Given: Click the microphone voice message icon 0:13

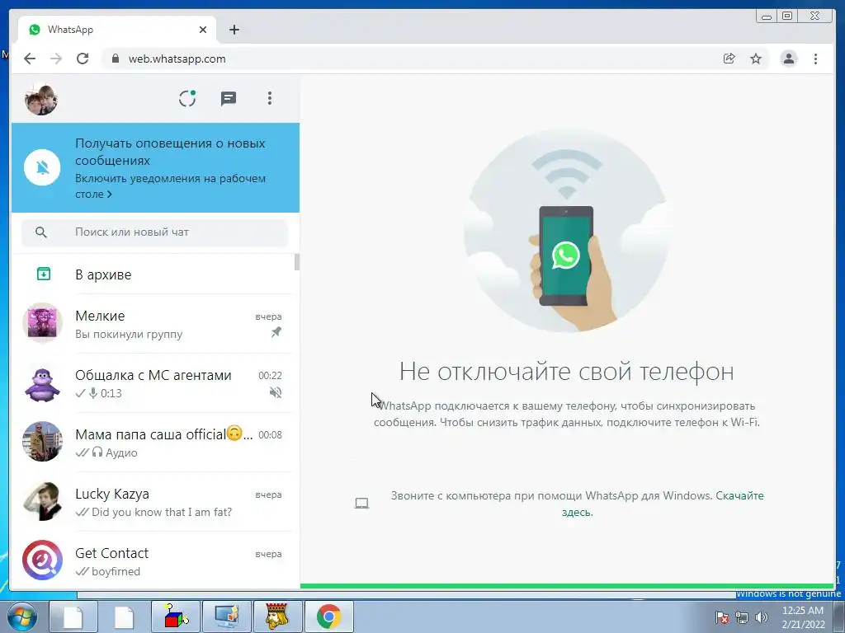Looking at the screenshot, I should (x=93, y=393).
